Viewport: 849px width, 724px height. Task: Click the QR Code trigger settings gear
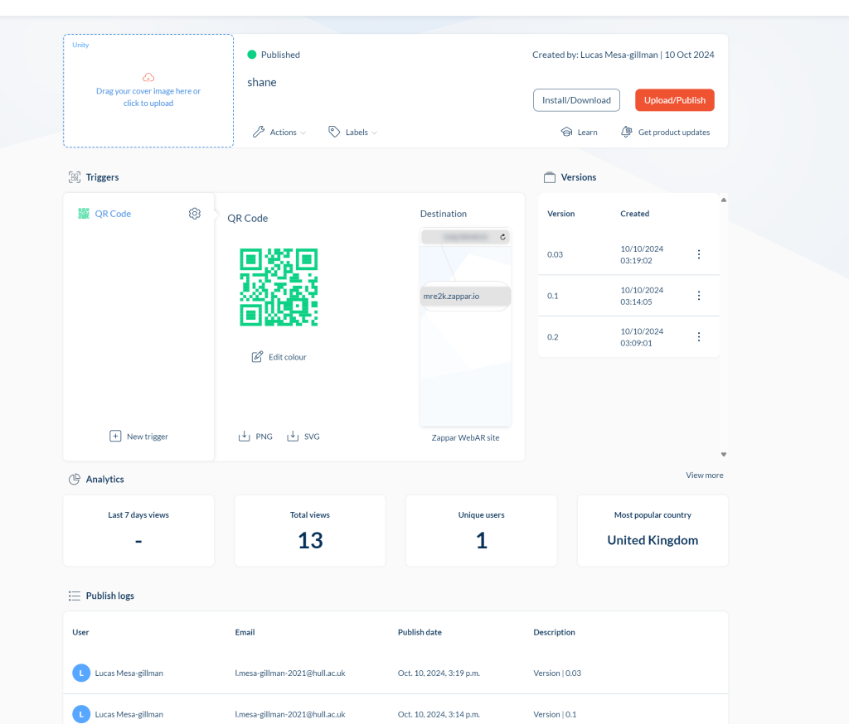(x=195, y=214)
